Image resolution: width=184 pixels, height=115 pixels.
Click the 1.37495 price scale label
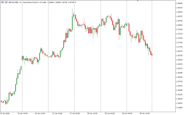(x=179, y=38)
